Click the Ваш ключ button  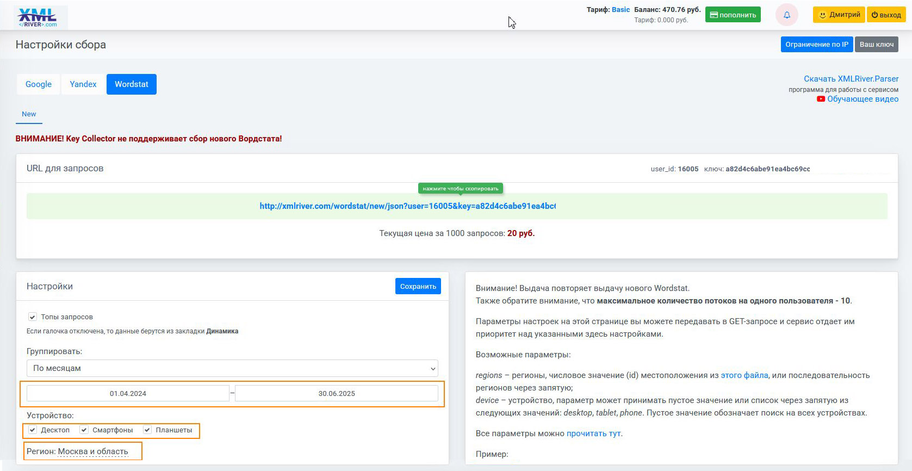pos(876,45)
